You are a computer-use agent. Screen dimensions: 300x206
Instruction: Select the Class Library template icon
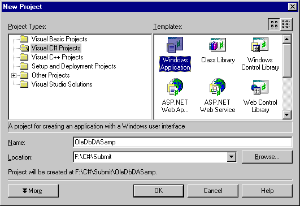[218, 45]
